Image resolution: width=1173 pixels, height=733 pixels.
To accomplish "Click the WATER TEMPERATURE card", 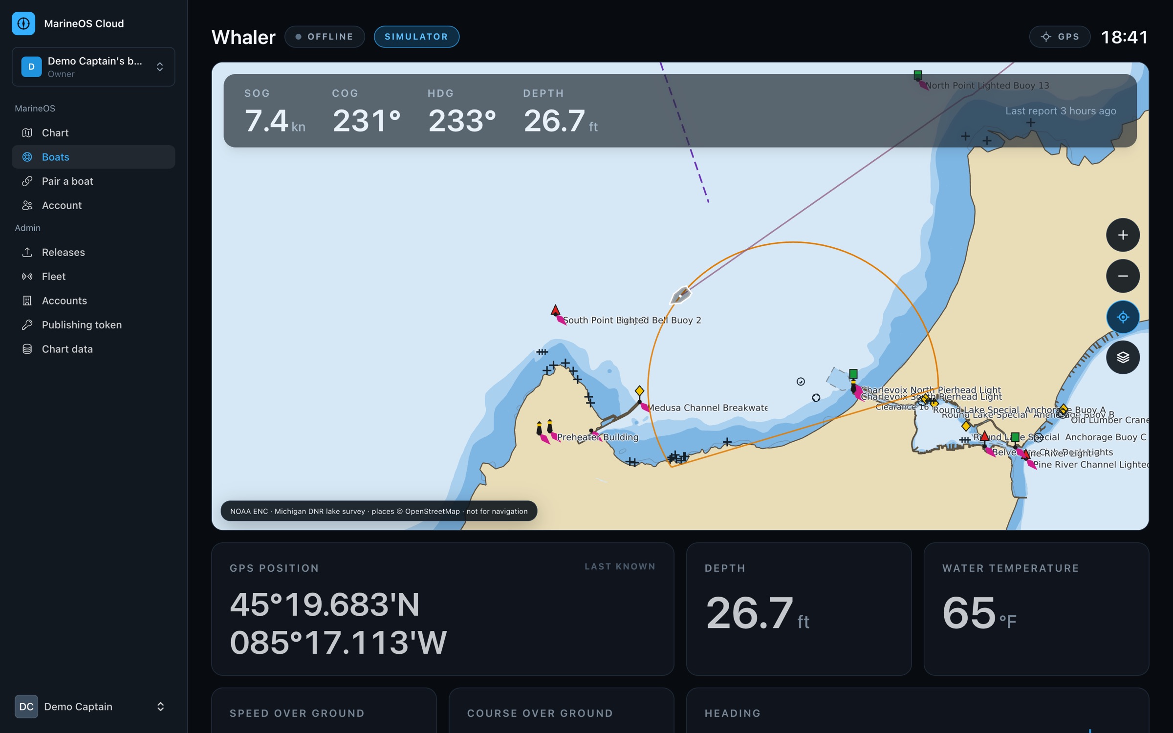I will tap(1036, 609).
